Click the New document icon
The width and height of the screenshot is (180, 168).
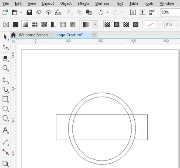(5, 12)
